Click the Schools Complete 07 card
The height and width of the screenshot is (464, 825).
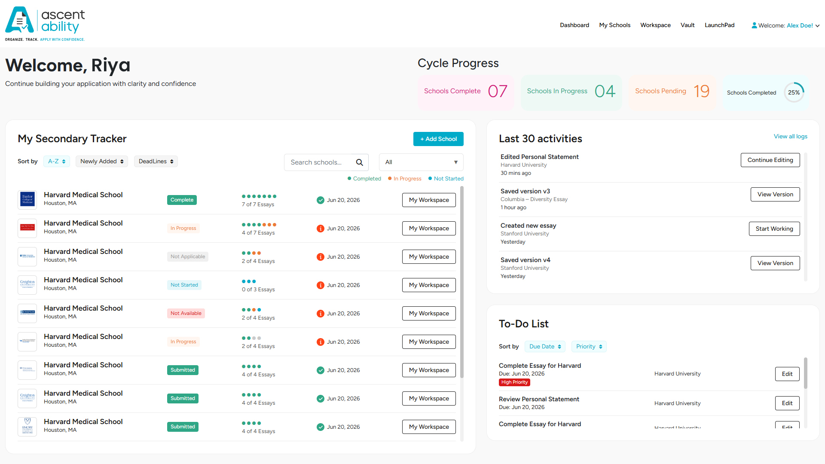(466, 92)
